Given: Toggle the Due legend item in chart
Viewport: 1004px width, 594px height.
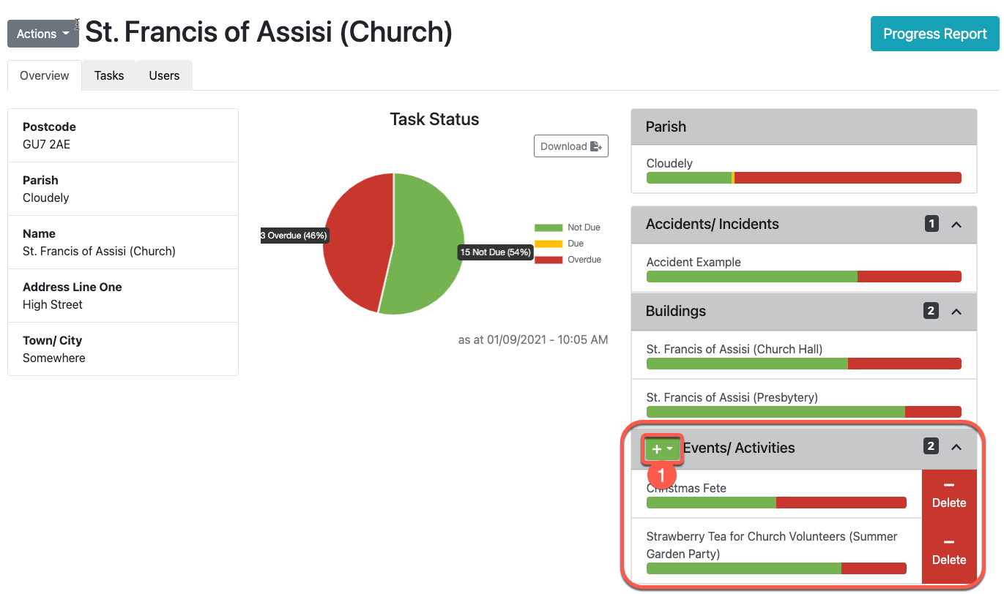Looking at the screenshot, I should pos(568,244).
